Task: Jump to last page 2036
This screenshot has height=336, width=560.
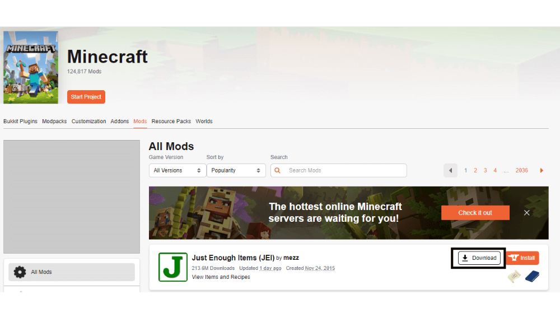Action: click(x=521, y=170)
